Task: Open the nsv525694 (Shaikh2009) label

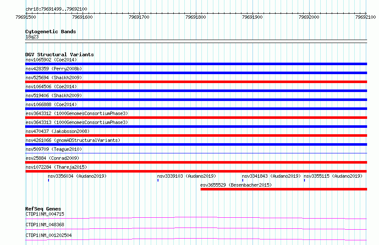Action: click(x=54, y=78)
